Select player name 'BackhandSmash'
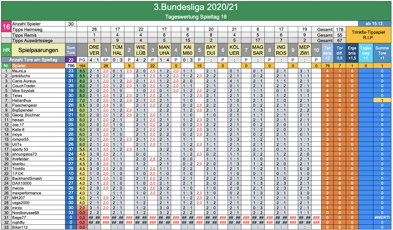 coord(27,178)
